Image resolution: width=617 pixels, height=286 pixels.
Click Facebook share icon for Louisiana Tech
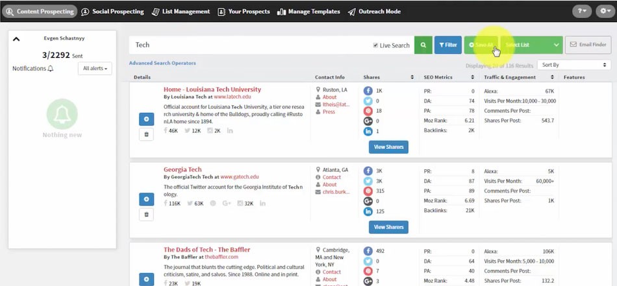368,91
